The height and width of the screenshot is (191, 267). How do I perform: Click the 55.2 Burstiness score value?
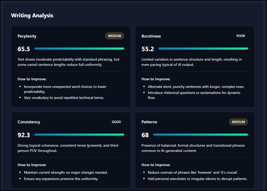tap(148, 49)
